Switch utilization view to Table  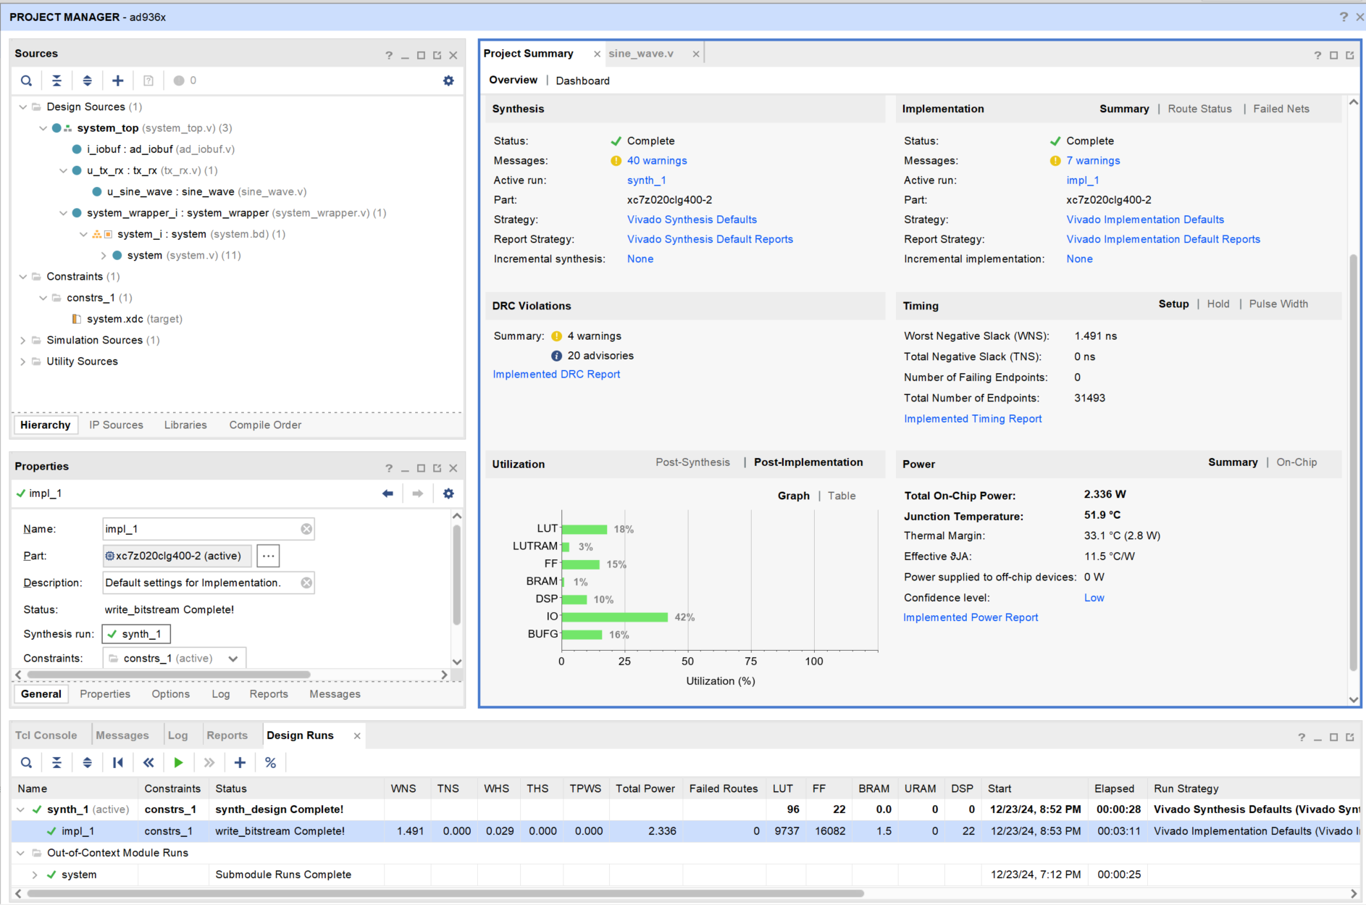[x=842, y=496]
